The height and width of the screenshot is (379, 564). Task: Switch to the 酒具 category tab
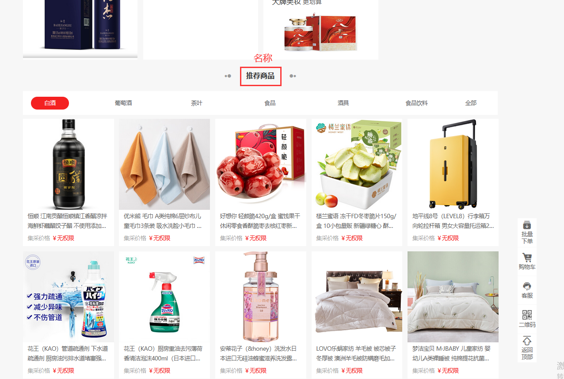point(343,103)
